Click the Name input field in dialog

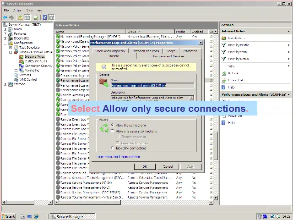(152, 86)
